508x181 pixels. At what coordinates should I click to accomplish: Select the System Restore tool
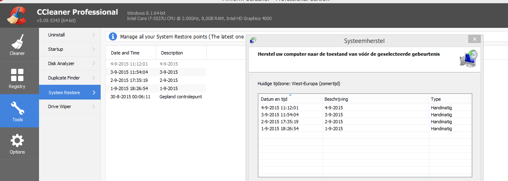coord(70,93)
